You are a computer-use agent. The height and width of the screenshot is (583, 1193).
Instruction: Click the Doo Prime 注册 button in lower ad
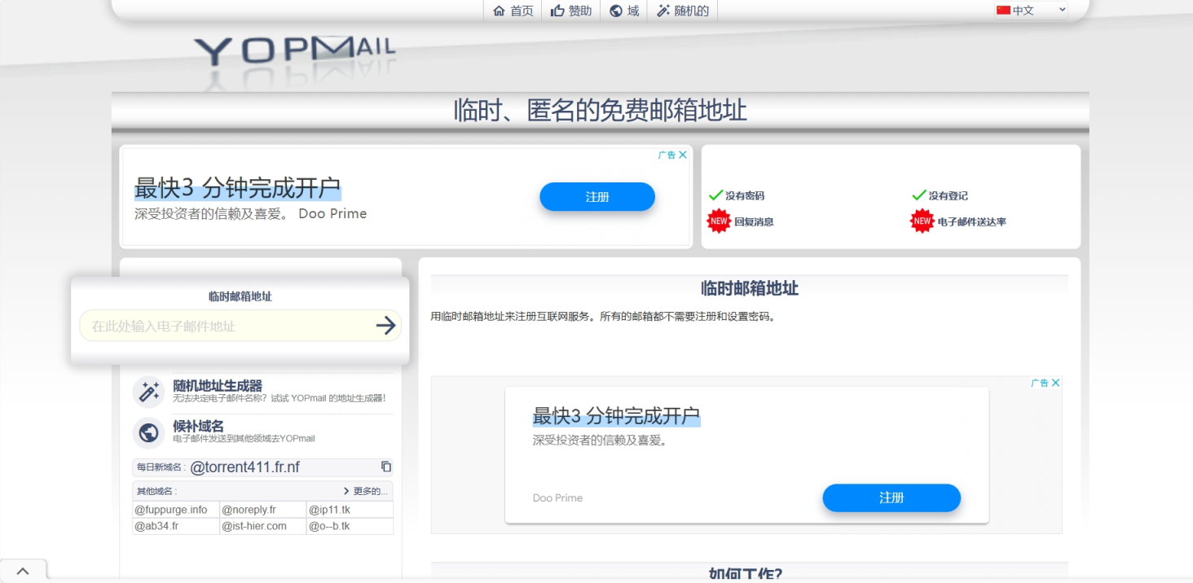point(891,498)
